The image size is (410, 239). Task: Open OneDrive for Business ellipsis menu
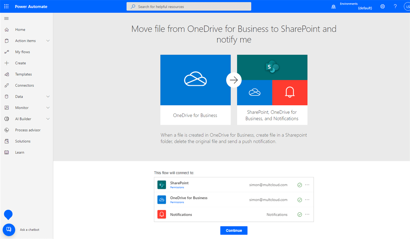click(307, 199)
